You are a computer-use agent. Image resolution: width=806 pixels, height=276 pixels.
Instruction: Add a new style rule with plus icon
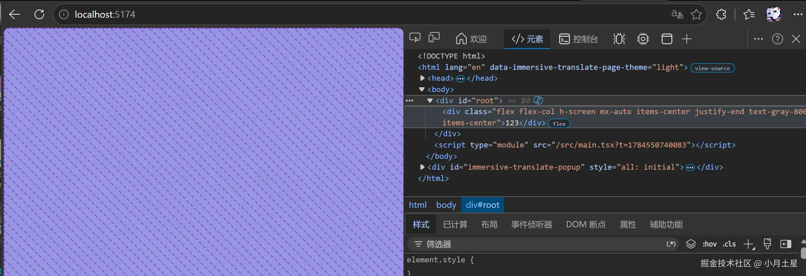click(749, 244)
